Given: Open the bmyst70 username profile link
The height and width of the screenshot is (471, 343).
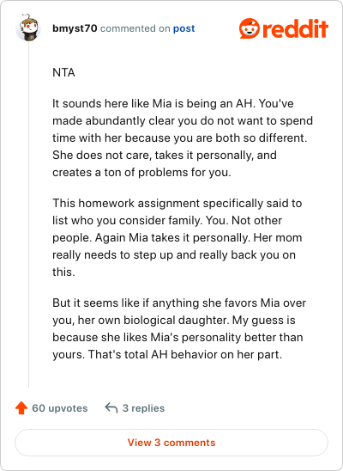Looking at the screenshot, I should [75, 28].
